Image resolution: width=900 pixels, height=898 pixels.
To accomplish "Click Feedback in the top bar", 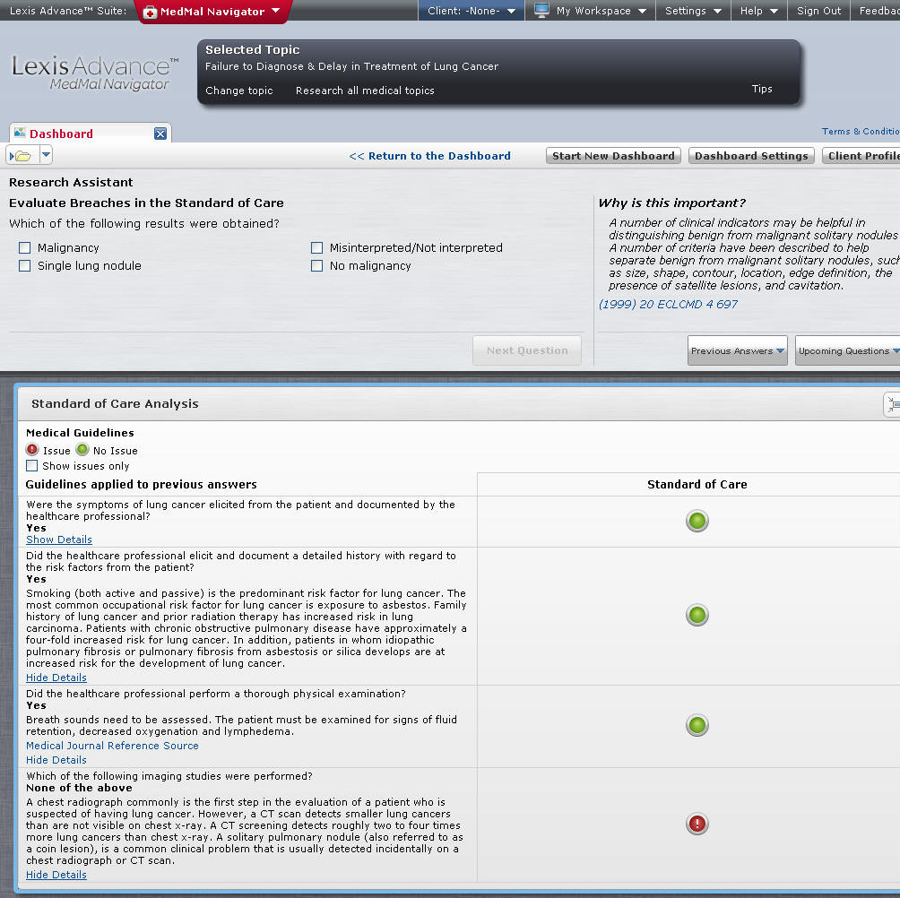I will [879, 11].
